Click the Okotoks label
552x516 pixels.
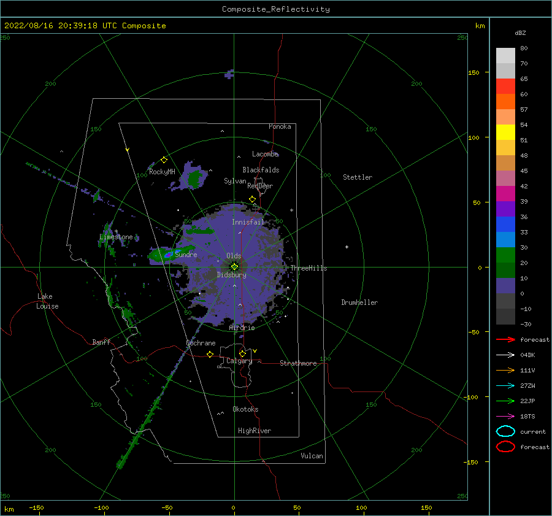coord(245,409)
